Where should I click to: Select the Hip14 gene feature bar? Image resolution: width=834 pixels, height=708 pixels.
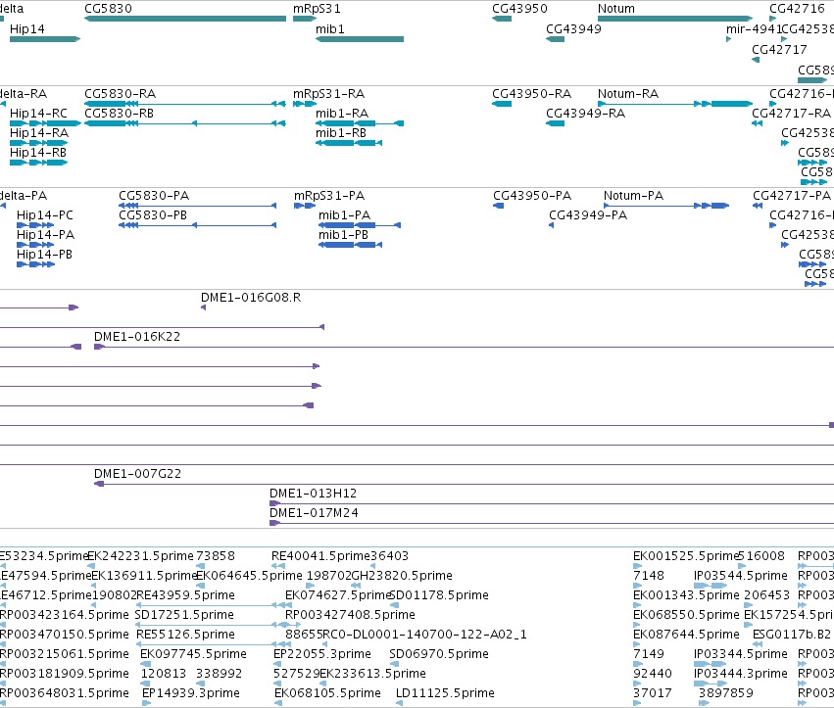45,39
